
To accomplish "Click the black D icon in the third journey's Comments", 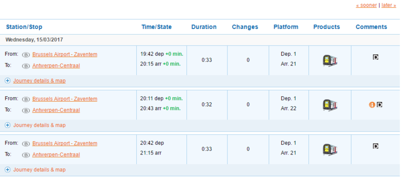I will click(376, 146).
